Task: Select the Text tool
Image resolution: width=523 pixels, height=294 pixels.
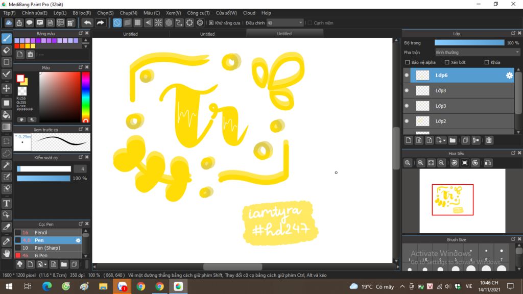Action: (6, 203)
